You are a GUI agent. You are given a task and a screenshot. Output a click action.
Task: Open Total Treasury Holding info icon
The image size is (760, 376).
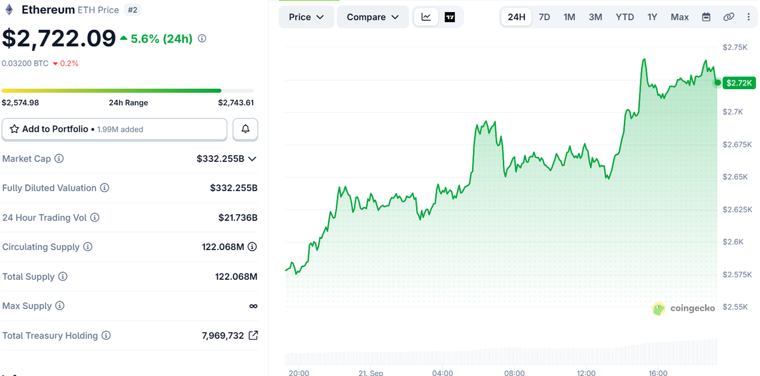point(106,335)
